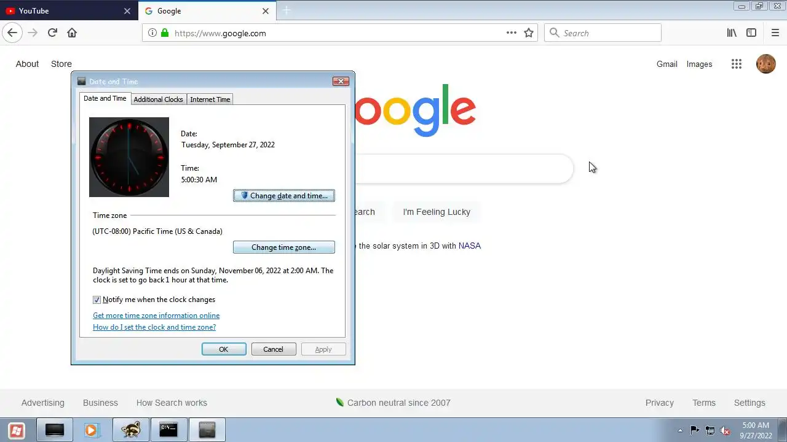Open the Date and Time taskbar item
Viewport: 787px width, 442px height.
(x=207, y=430)
